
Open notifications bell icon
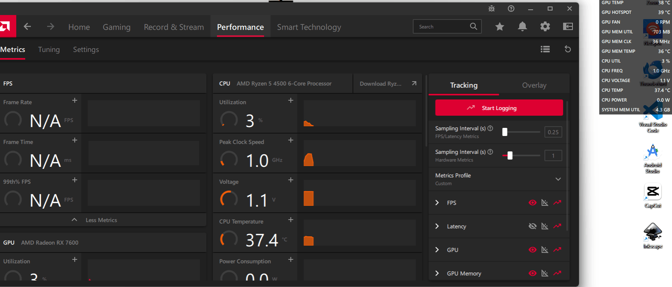point(522,27)
